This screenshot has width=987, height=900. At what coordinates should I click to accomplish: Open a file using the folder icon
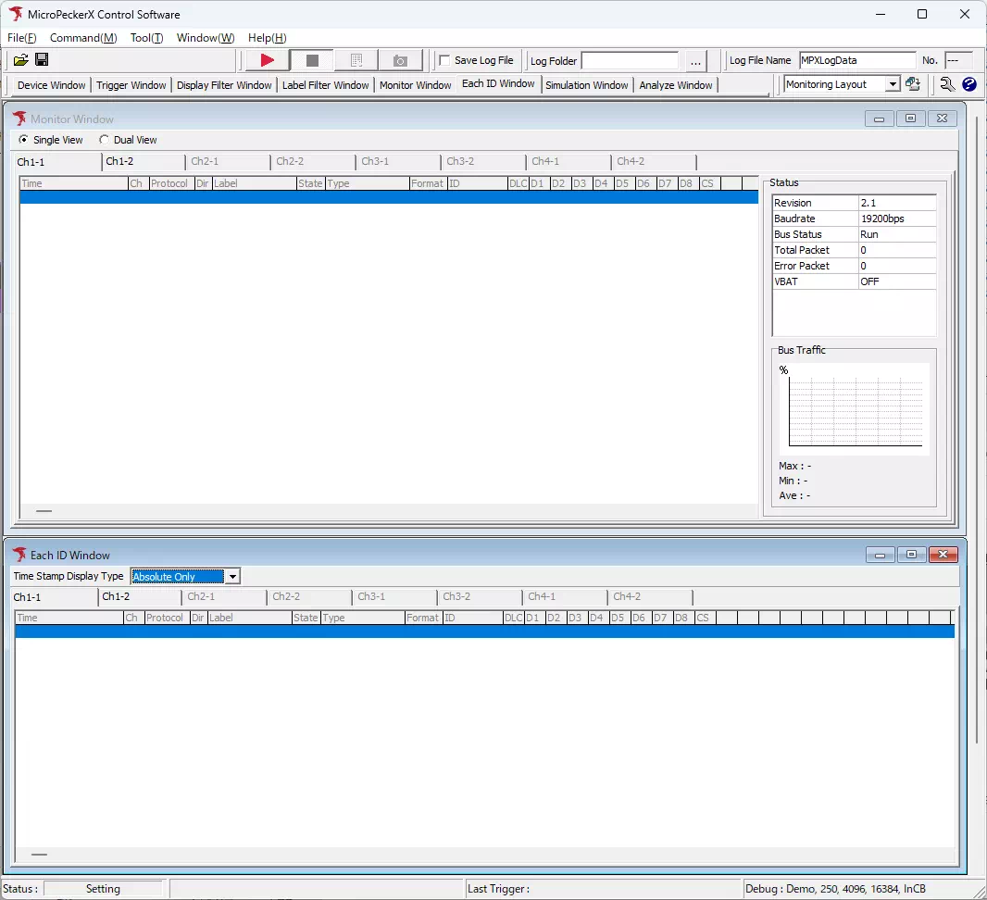coord(20,59)
